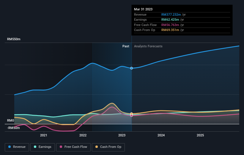Viewport: 244px width, 155px height.
Task: Toggle the Cash From Op legend button
Action: pyautogui.click(x=108, y=147)
